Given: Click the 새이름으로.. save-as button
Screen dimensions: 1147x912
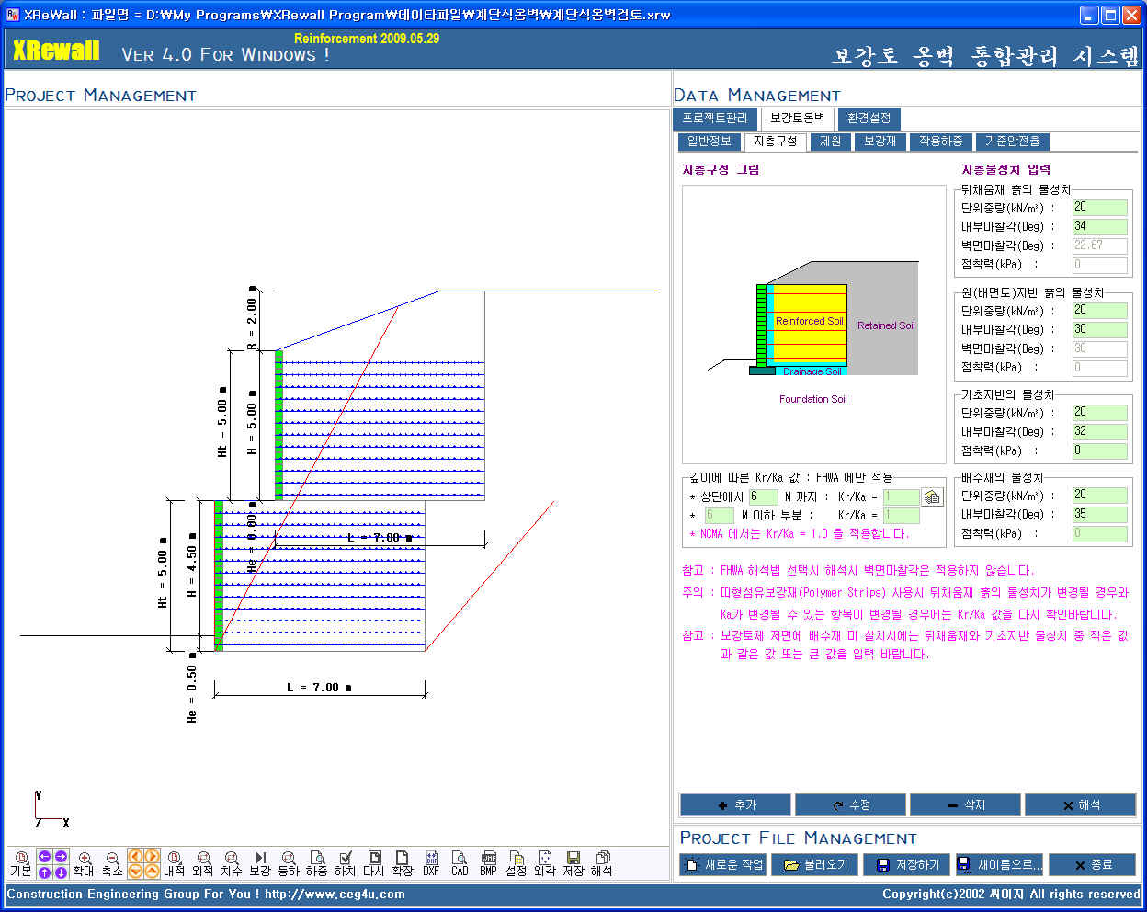Looking at the screenshot, I should point(999,864).
